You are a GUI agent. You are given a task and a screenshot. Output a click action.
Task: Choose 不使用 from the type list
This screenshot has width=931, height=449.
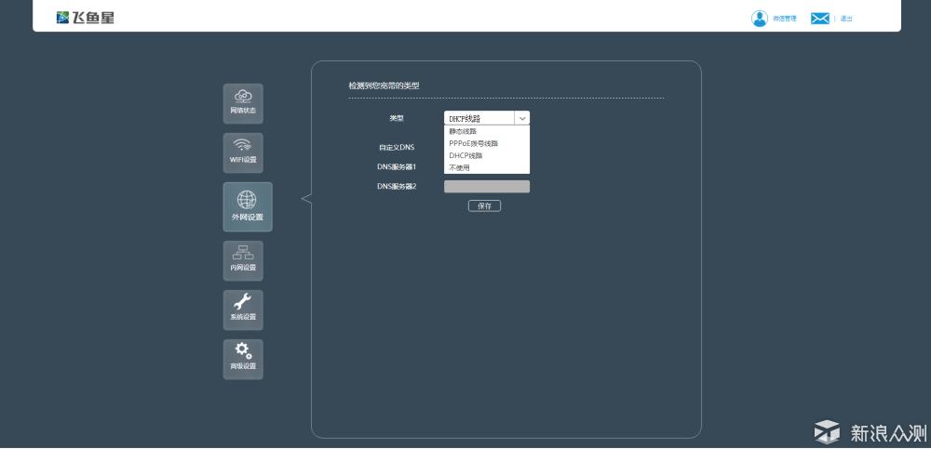pos(487,168)
